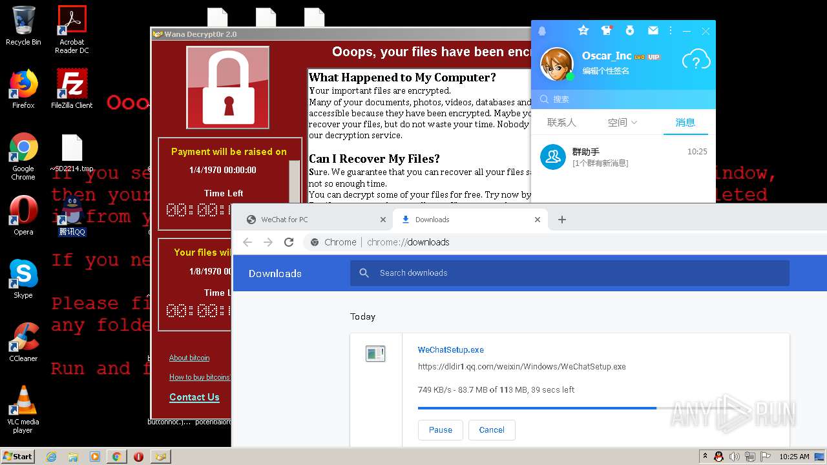Click the QQ search contacts field
The width and height of the screenshot is (827, 465).
pyautogui.click(x=623, y=99)
